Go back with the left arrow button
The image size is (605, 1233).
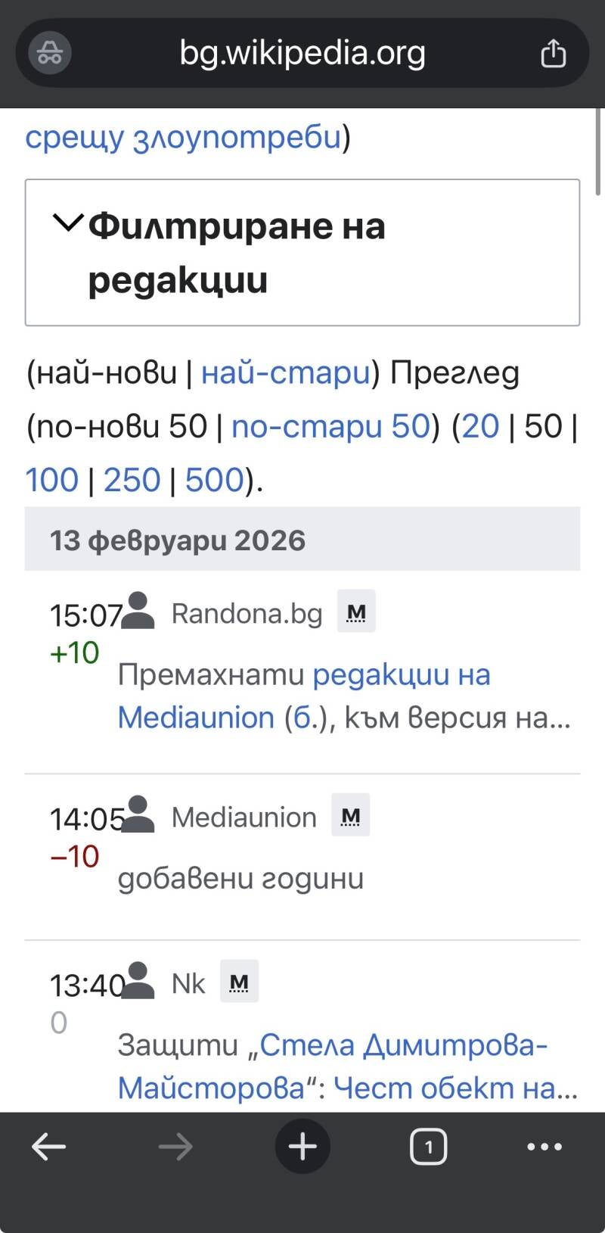coord(49,1147)
